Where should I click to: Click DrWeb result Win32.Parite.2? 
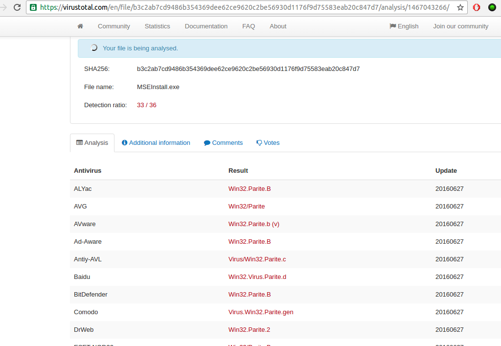pyautogui.click(x=249, y=329)
